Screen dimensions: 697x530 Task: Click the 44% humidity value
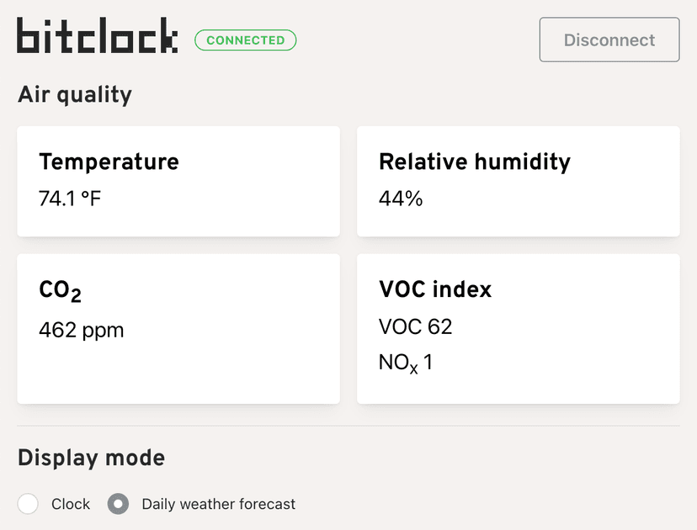[400, 199]
